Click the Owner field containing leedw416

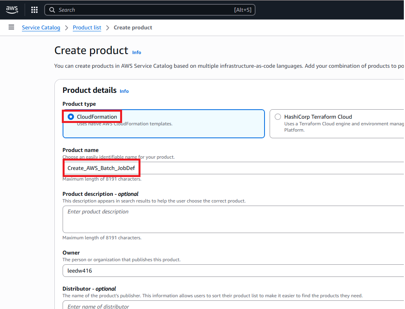[235, 271]
